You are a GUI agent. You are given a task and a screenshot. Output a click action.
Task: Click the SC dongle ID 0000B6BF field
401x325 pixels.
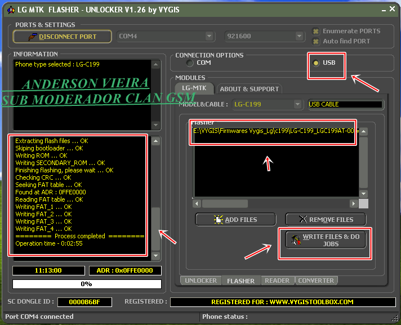(84, 302)
